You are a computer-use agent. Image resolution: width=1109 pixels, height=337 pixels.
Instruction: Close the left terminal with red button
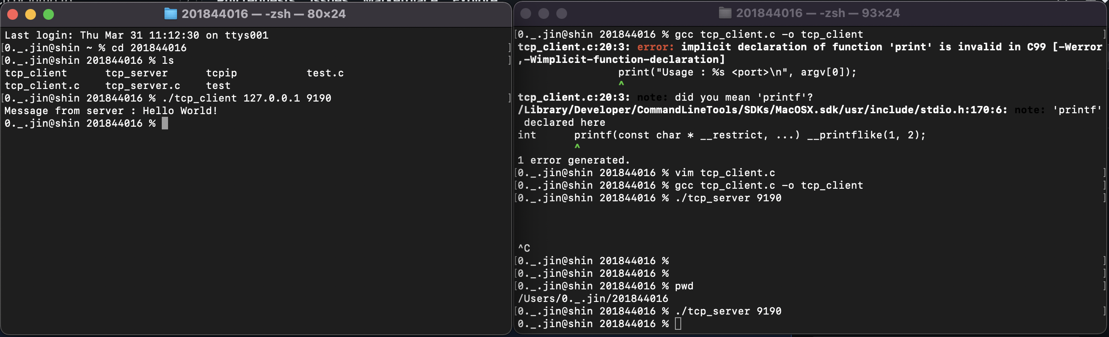tap(13, 14)
